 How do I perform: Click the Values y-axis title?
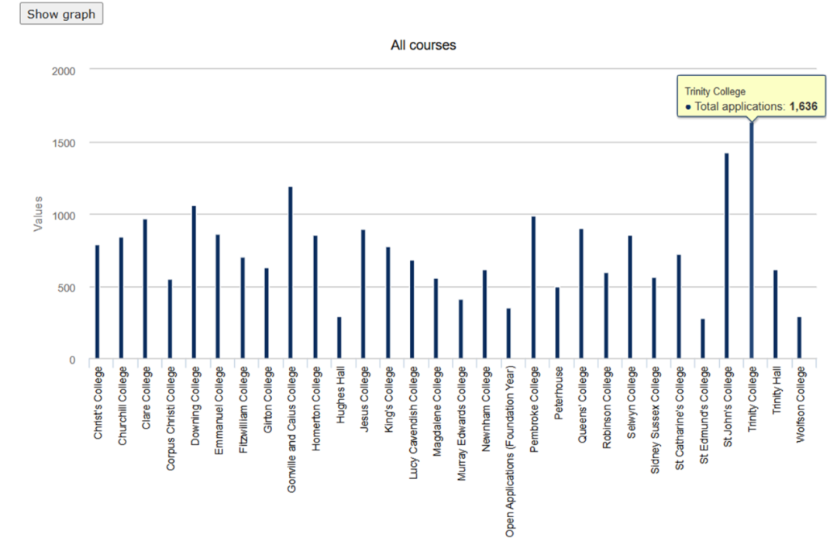tap(38, 214)
